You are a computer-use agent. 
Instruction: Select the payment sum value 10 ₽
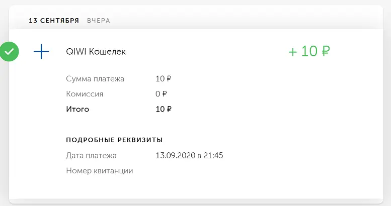[164, 79]
